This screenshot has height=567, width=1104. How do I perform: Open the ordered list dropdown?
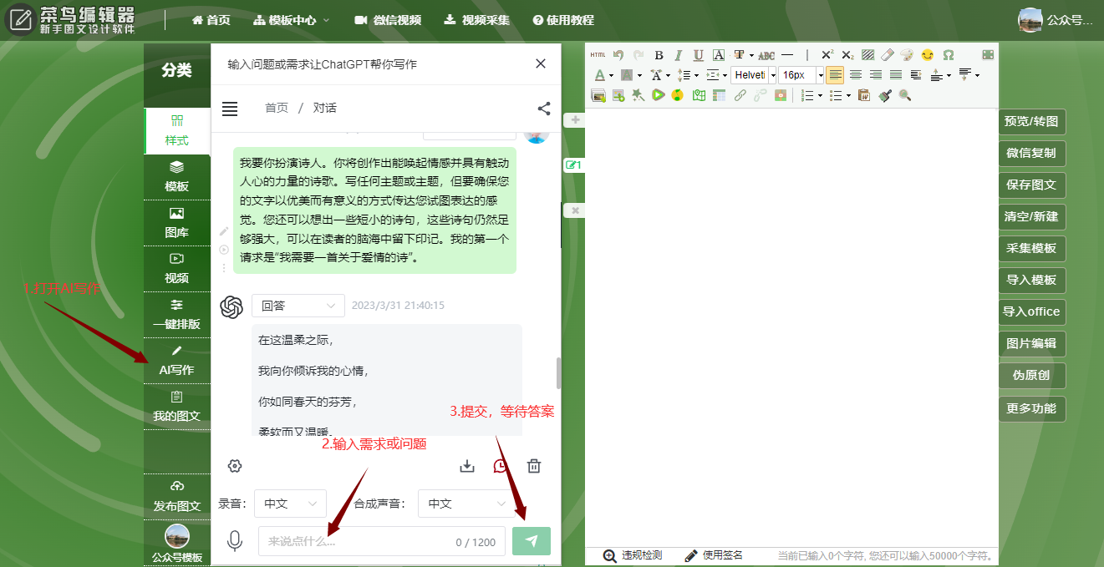[820, 95]
